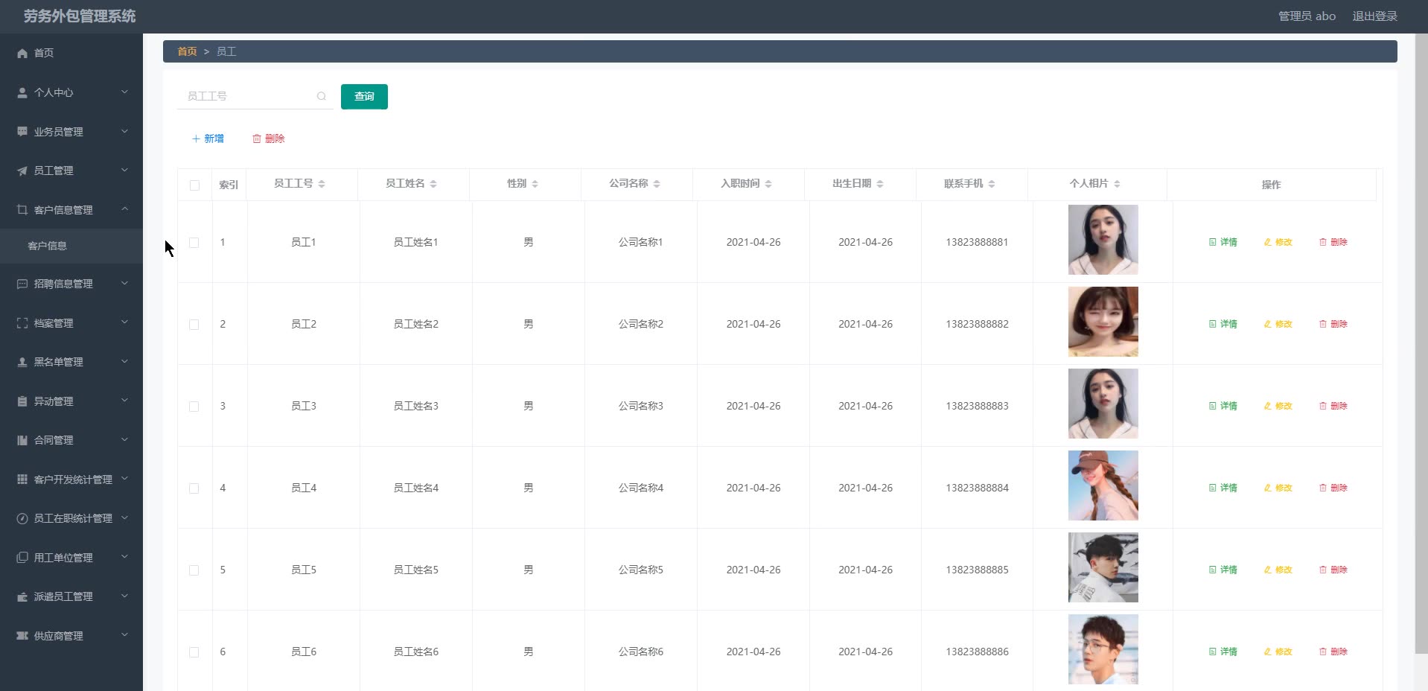
Task: Tick the checkbox for row 员工1
Action: (x=194, y=242)
